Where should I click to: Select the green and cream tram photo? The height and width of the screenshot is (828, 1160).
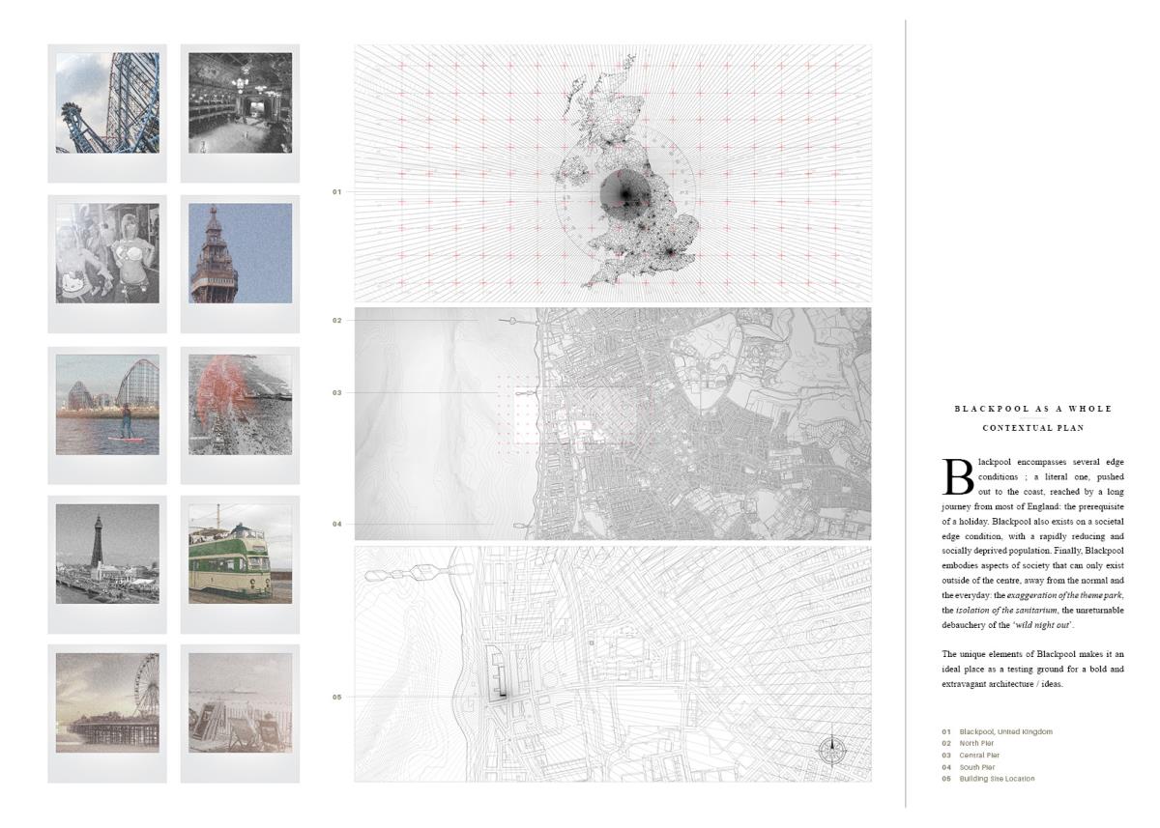pos(240,554)
